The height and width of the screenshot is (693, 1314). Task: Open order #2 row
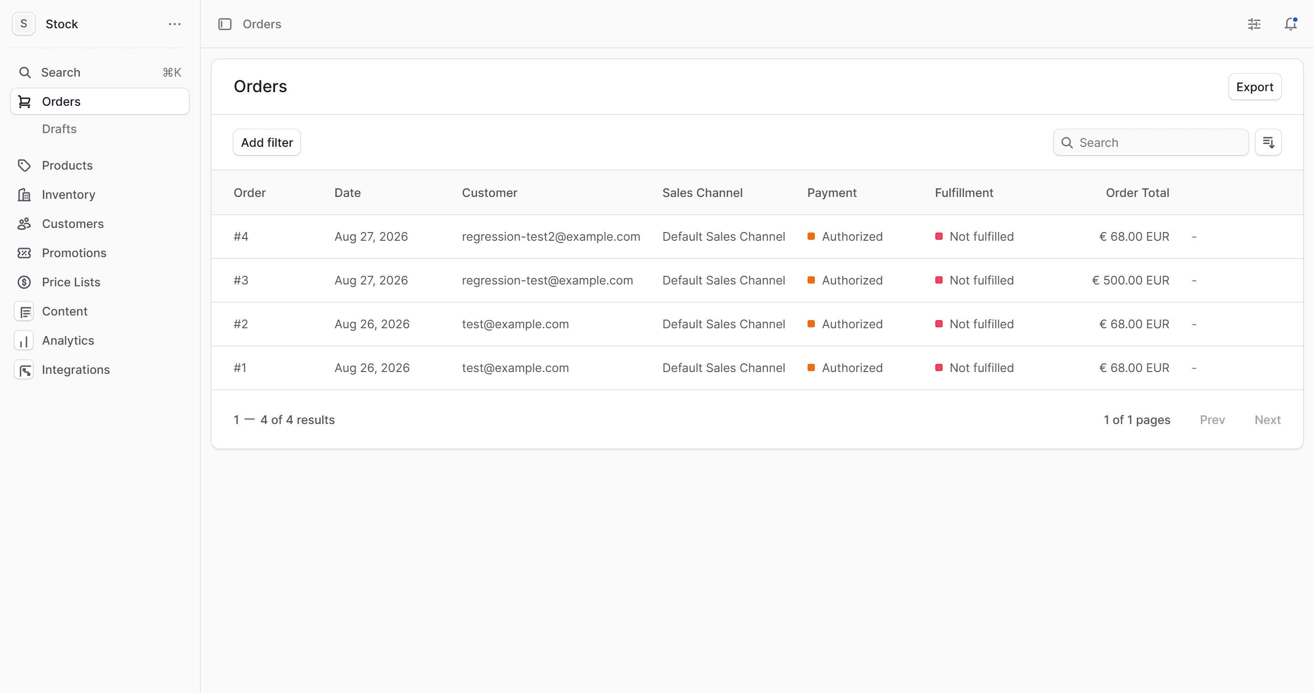pyautogui.click(x=757, y=324)
